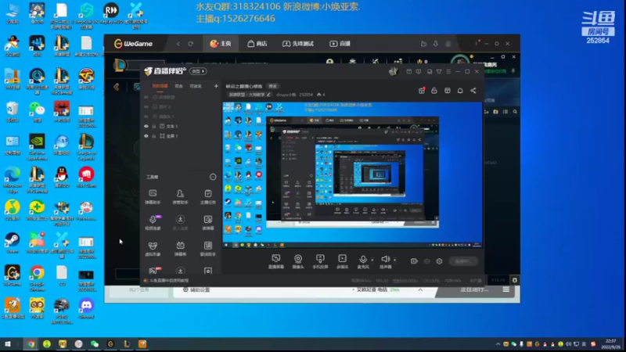
Task: Click the mode switch pill beside the streaming app logo
Action: [198, 71]
